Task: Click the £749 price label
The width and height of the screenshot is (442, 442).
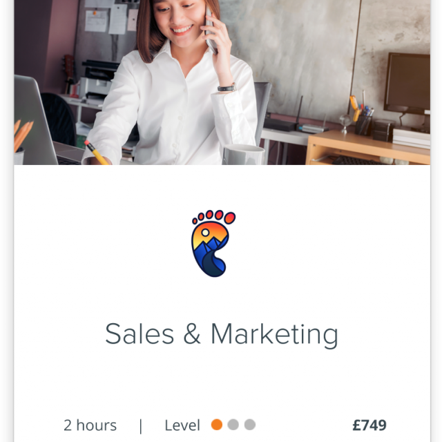Action: (x=369, y=425)
